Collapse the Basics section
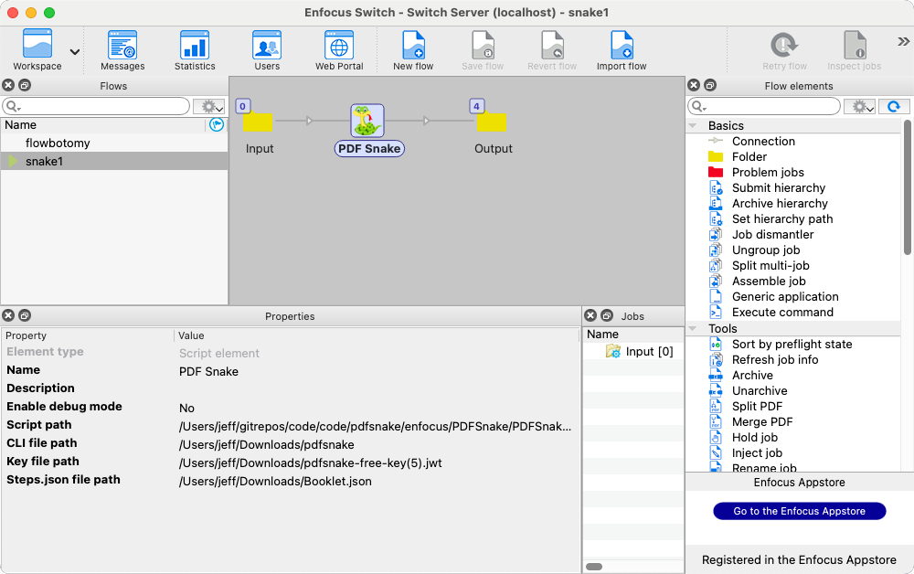This screenshot has height=574, width=914. pyautogui.click(x=693, y=125)
